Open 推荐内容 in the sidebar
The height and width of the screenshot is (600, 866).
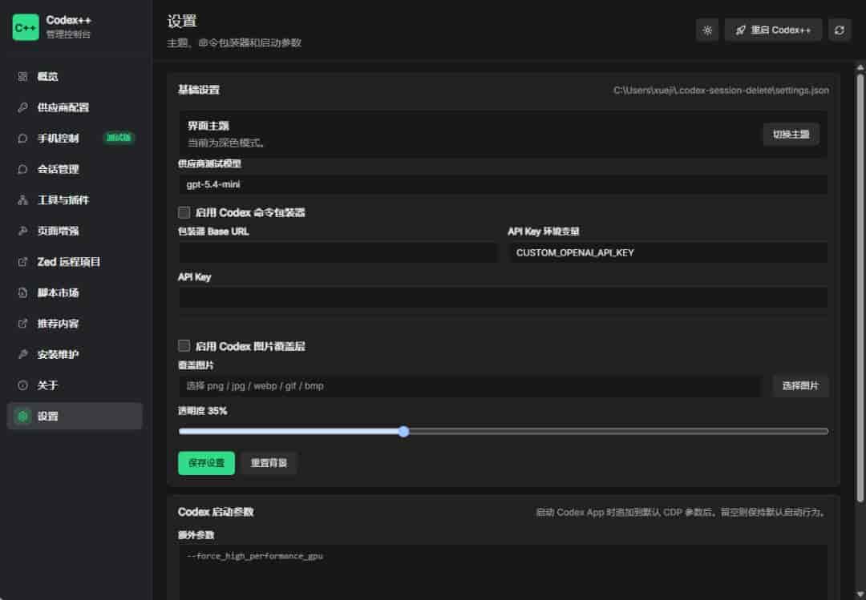[x=75, y=324]
